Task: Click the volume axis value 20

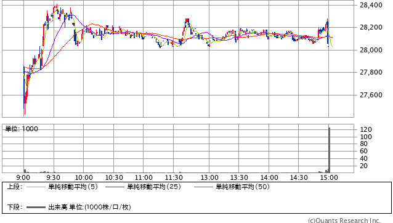Action: pos(363,166)
